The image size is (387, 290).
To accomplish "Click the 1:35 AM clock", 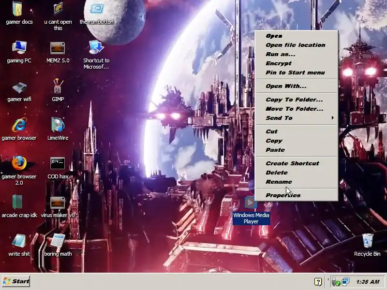I will 368,282.
